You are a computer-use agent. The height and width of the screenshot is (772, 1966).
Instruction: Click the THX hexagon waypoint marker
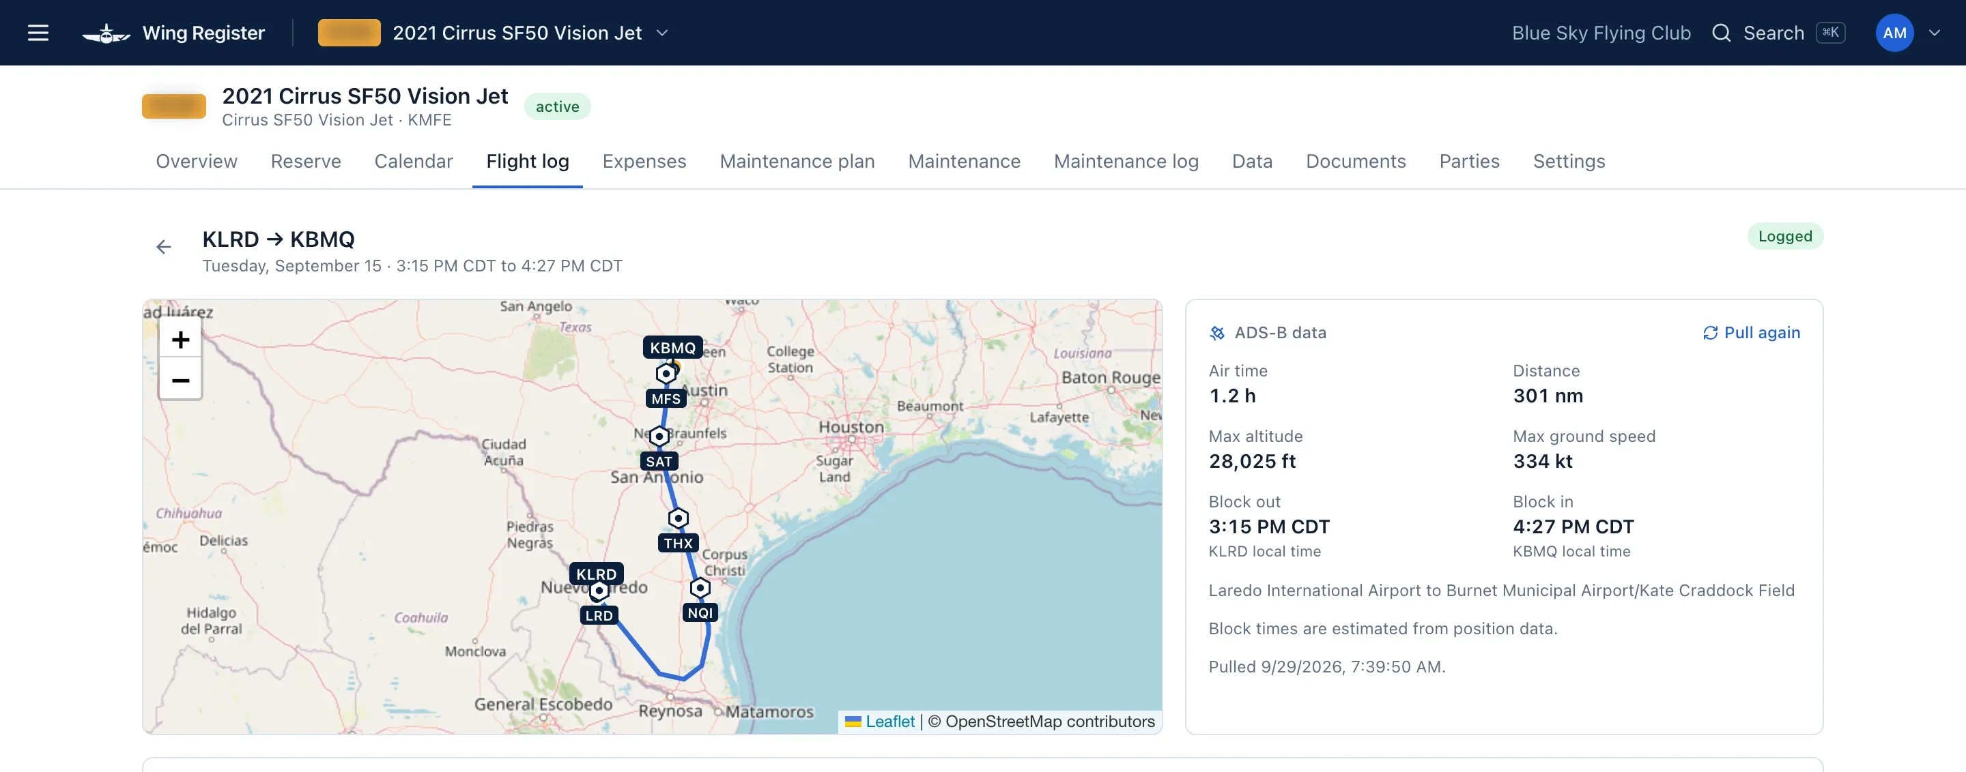(x=678, y=518)
